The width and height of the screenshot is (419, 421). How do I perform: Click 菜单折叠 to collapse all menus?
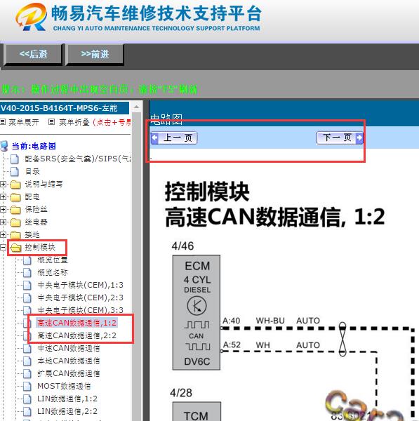coord(74,122)
